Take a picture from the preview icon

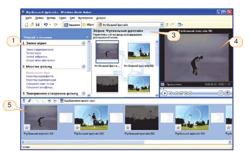coord(227,93)
